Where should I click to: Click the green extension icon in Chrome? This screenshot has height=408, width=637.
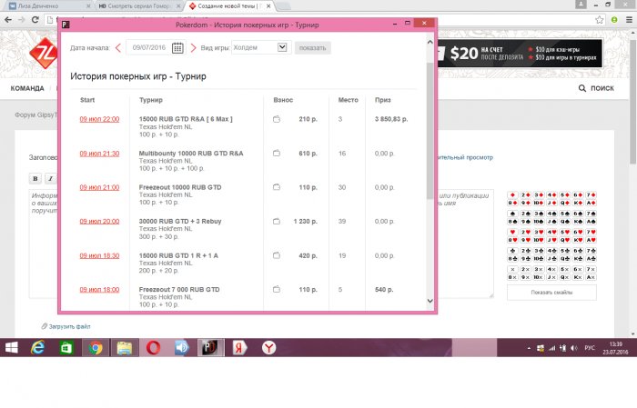pos(614,20)
